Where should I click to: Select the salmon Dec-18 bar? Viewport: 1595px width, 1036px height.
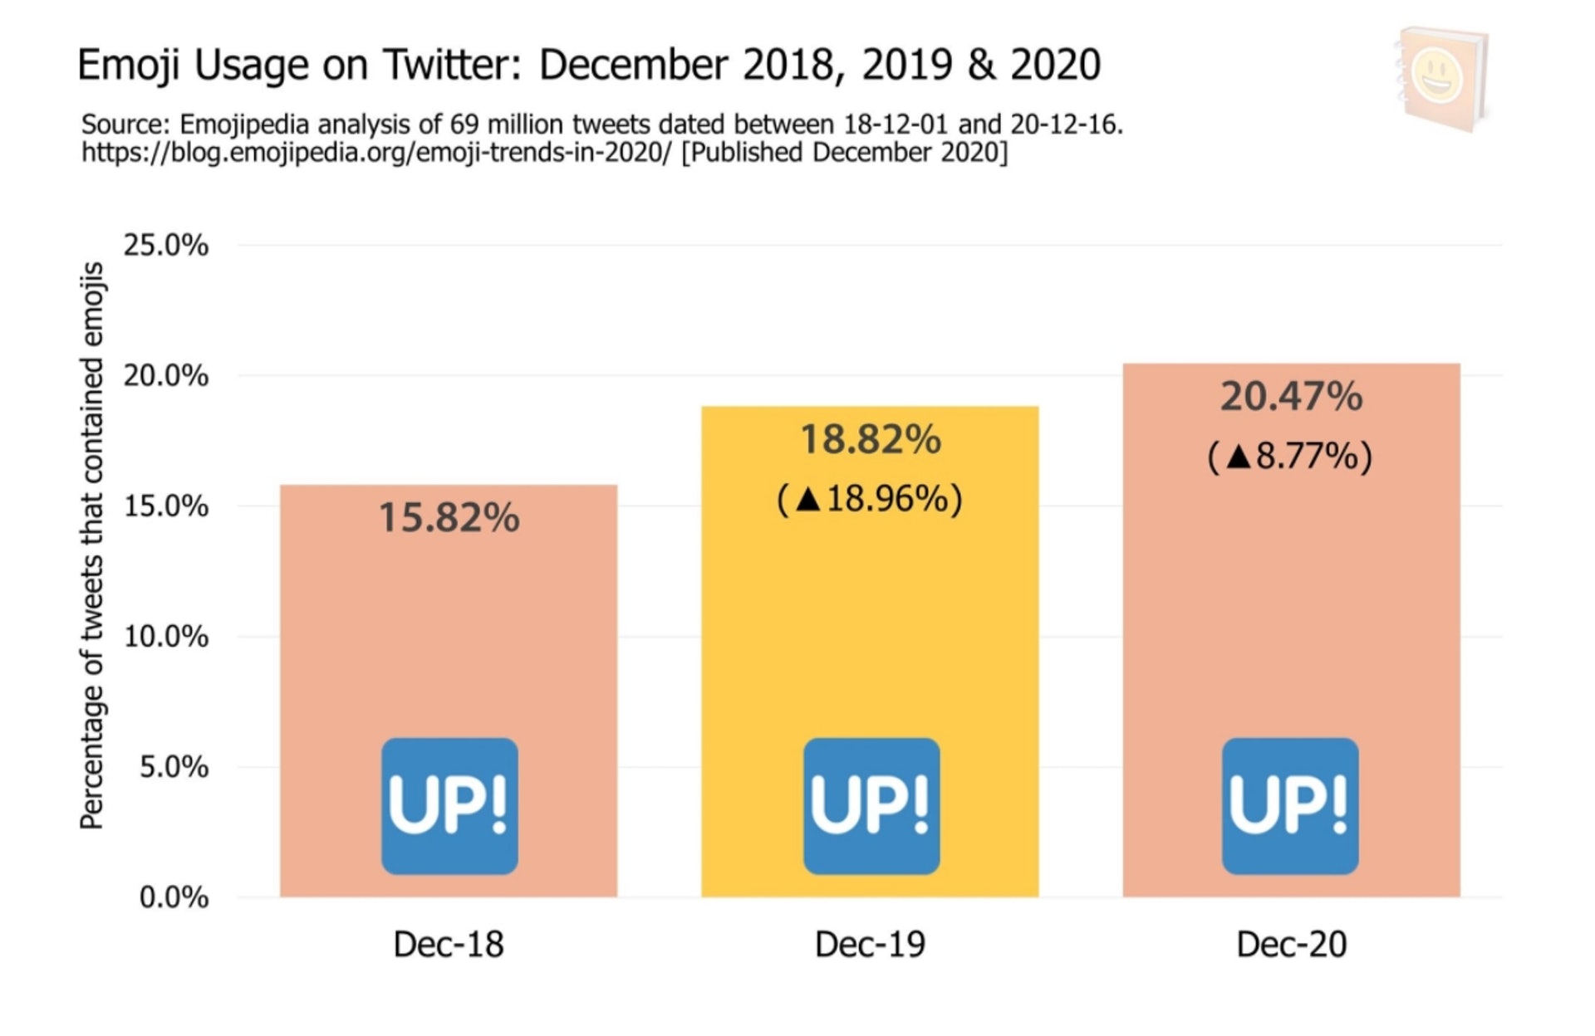click(449, 691)
